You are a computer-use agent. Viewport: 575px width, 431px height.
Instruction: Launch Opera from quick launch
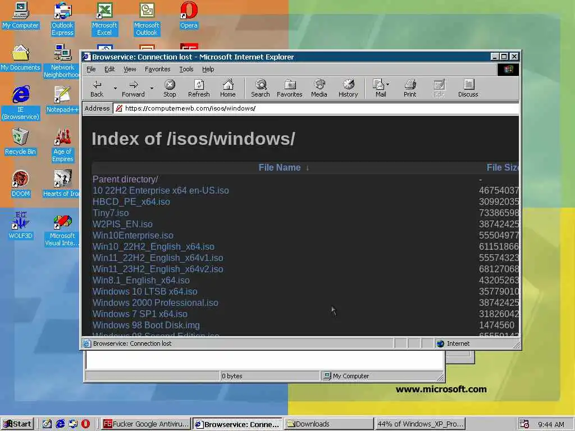point(85,424)
